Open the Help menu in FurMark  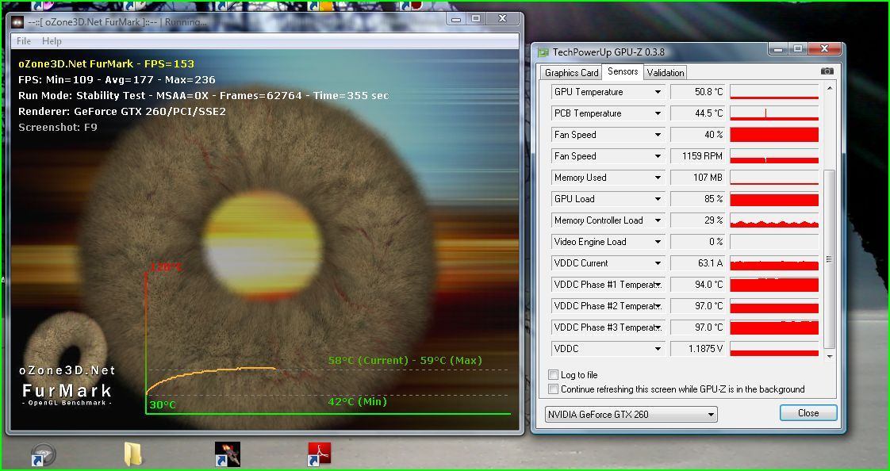click(x=52, y=41)
